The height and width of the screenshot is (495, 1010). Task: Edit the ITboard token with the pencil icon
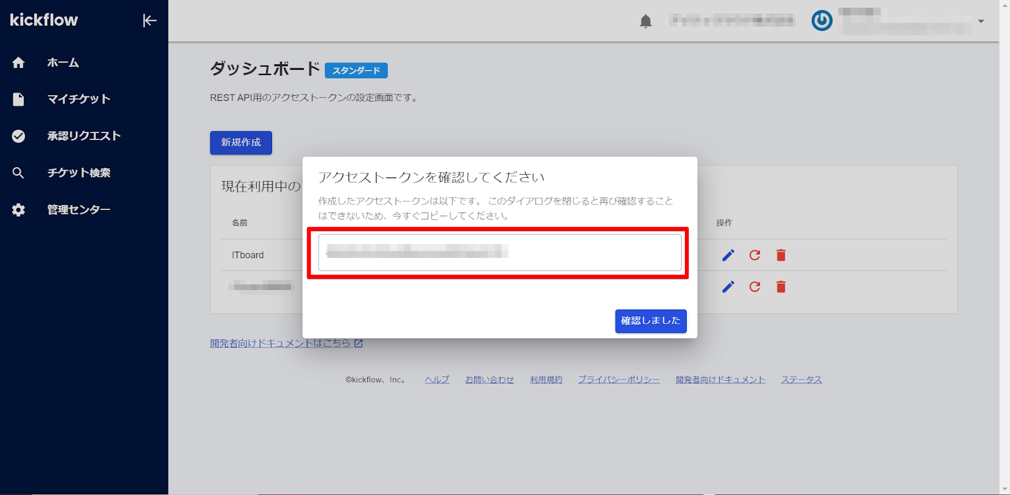coord(728,255)
